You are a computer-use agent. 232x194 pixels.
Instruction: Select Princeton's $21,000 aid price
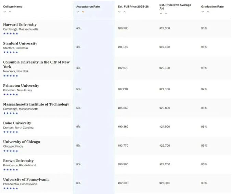click(165, 89)
